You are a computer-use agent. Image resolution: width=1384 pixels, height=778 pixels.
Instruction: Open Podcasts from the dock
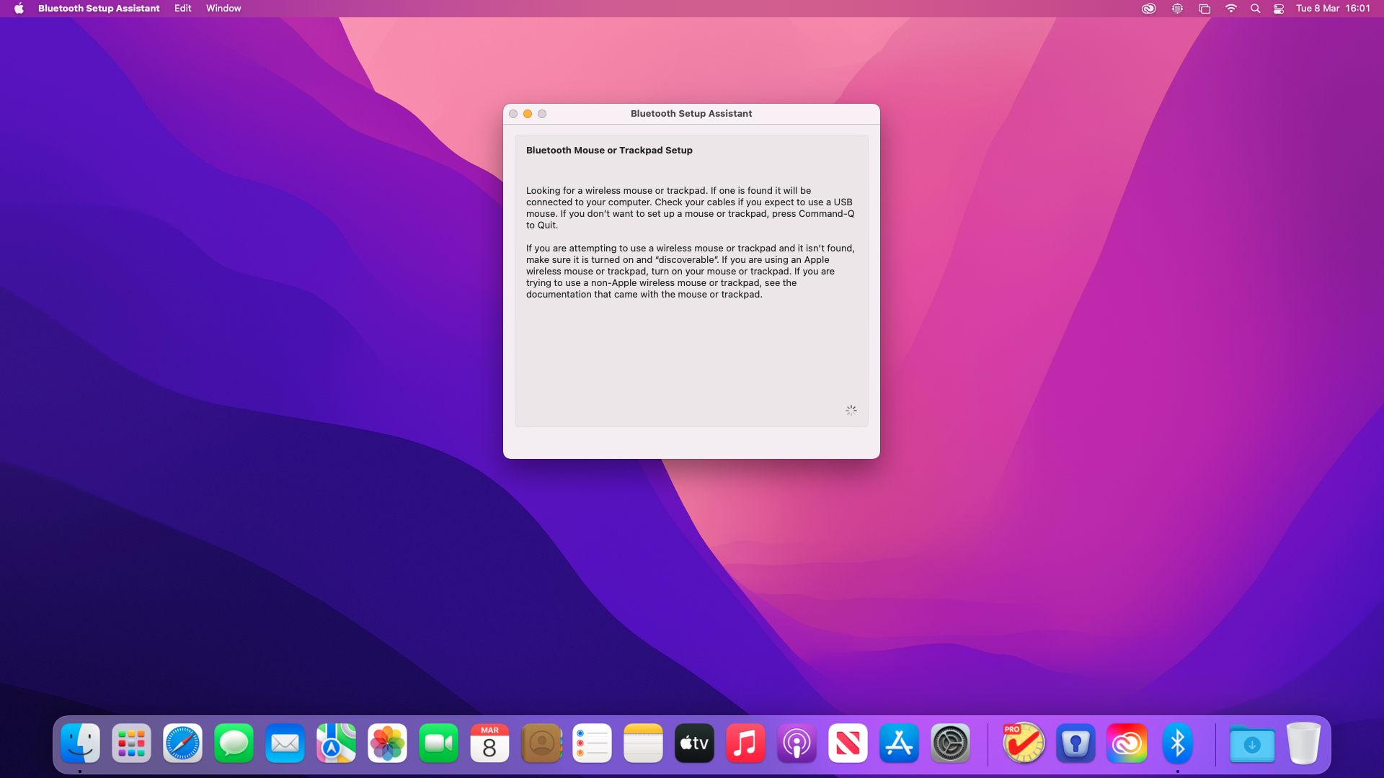click(x=797, y=743)
